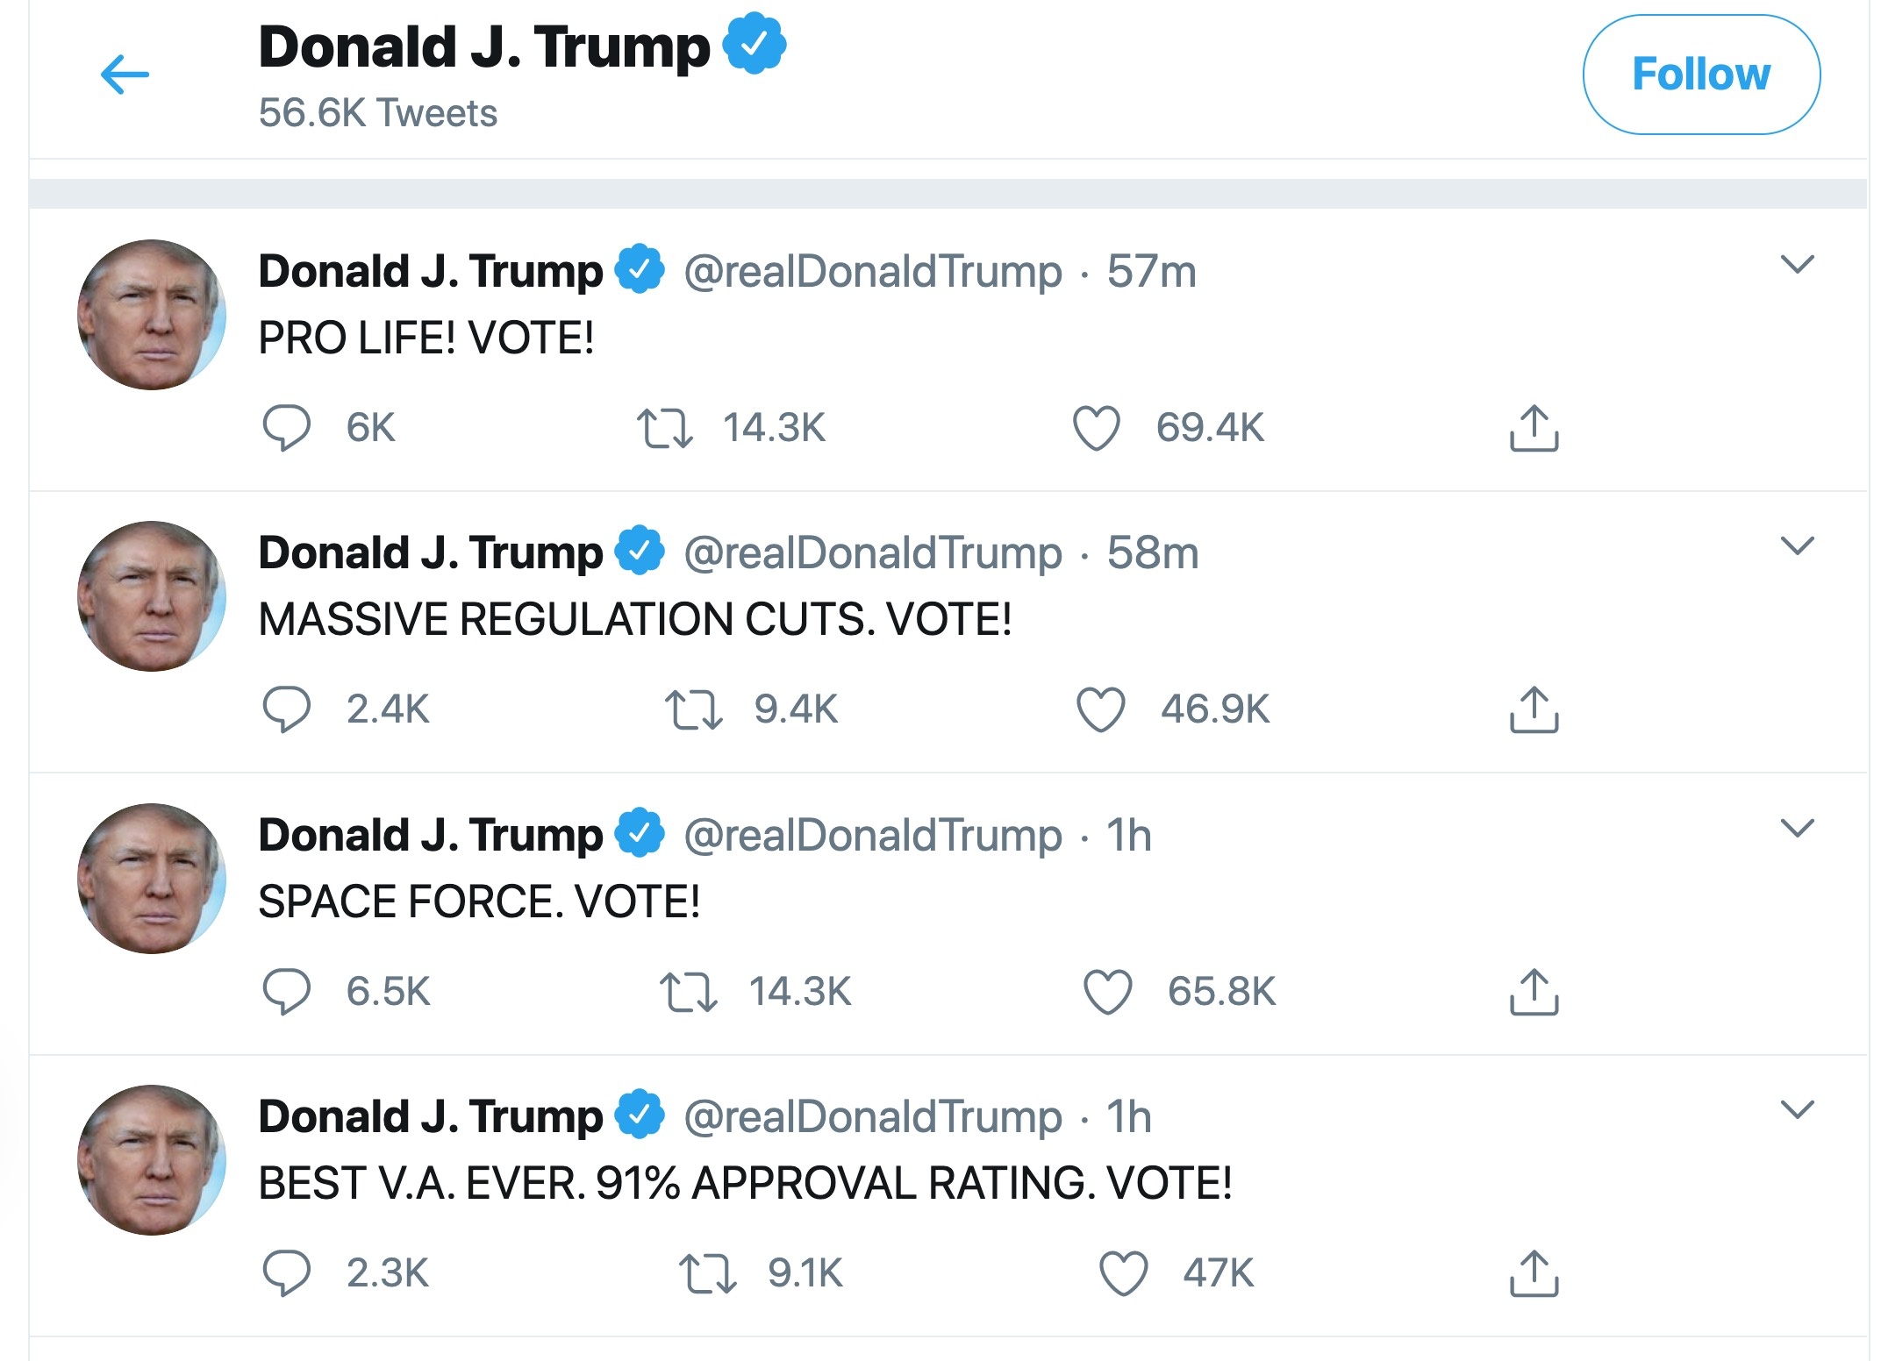Click the back arrow to go back
The height and width of the screenshot is (1361, 1881).
(125, 75)
